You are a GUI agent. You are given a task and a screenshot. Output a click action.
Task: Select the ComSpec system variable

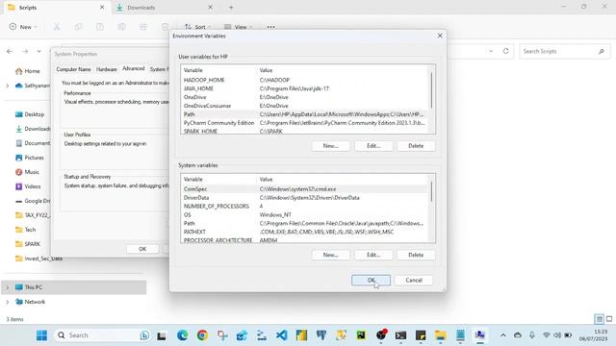305,189
